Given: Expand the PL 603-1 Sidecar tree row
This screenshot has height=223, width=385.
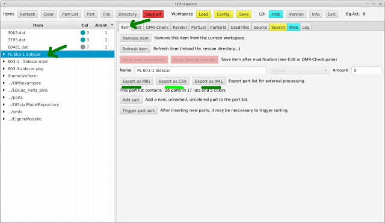Looking at the screenshot, I should tap(4, 54).
